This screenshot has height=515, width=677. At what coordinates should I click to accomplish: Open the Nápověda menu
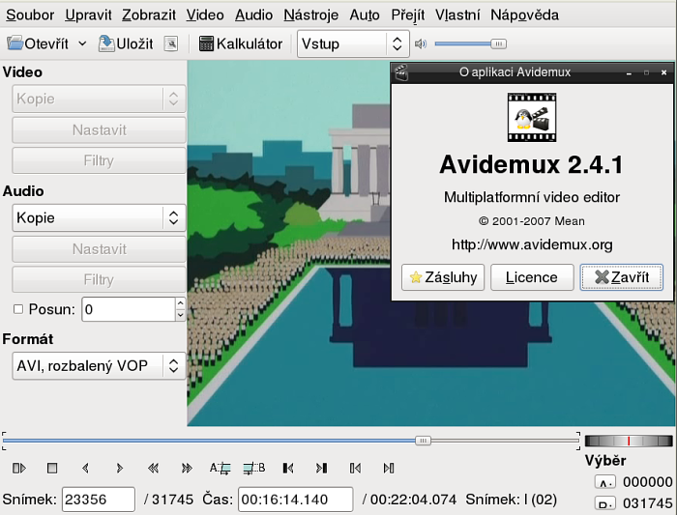point(524,15)
